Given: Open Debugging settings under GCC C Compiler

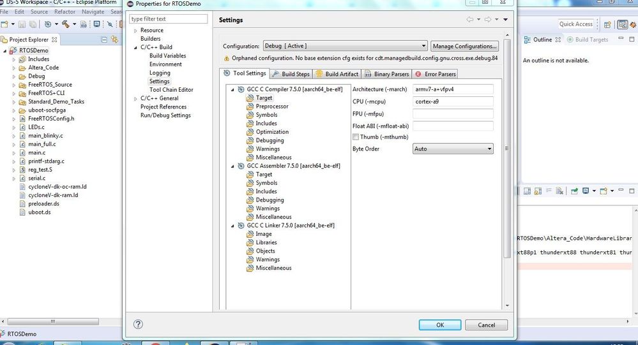Looking at the screenshot, I should point(265,140).
